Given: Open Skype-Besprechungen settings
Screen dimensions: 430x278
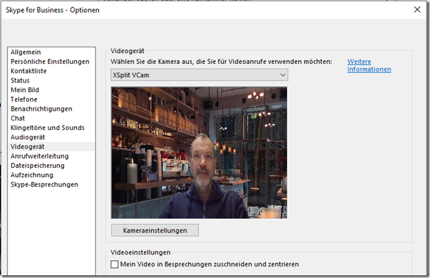Looking at the screenshot, I should [45, 185].
